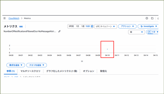Open the folder icon in header
Image resolution: width=164 pixels, height=94 pixels.
(152, 18)
